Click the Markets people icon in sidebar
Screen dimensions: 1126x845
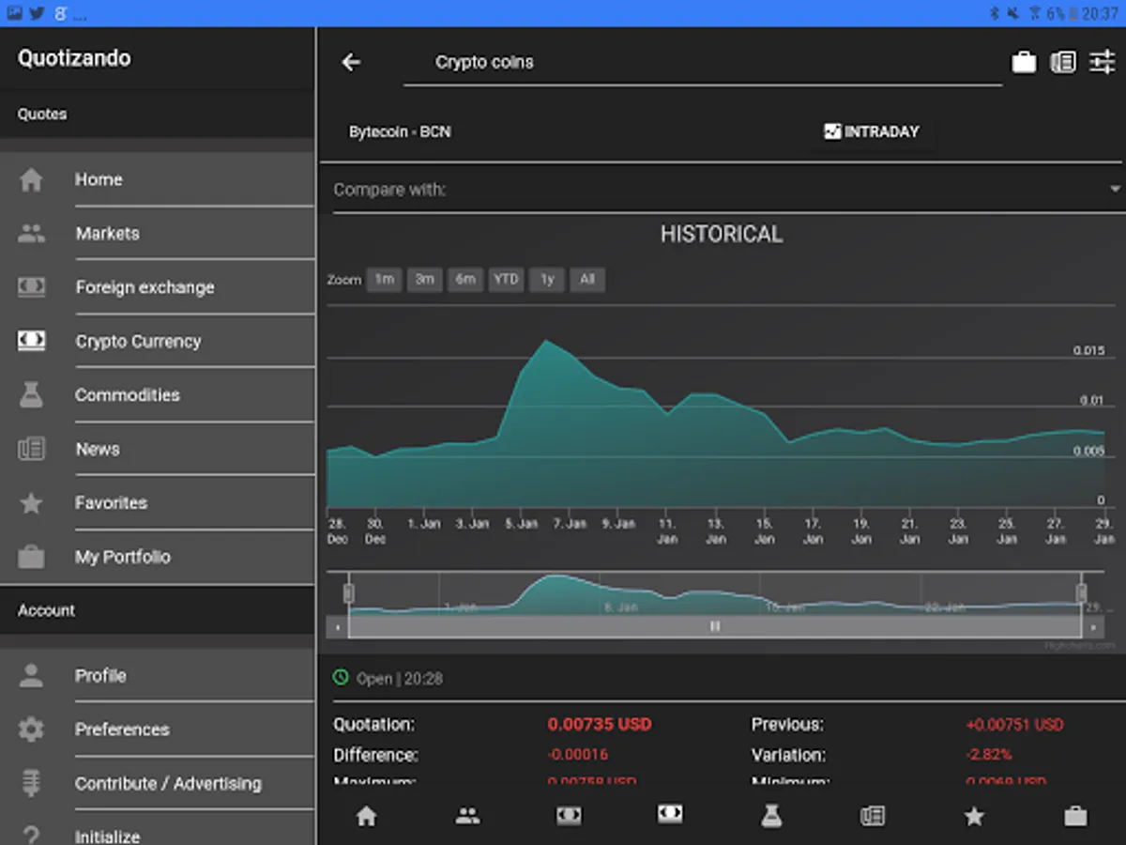click(31, 234)
